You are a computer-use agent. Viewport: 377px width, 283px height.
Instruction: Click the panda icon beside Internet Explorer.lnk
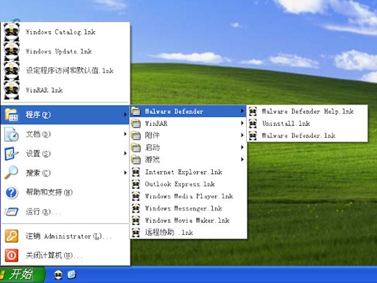tap(136, 172)
